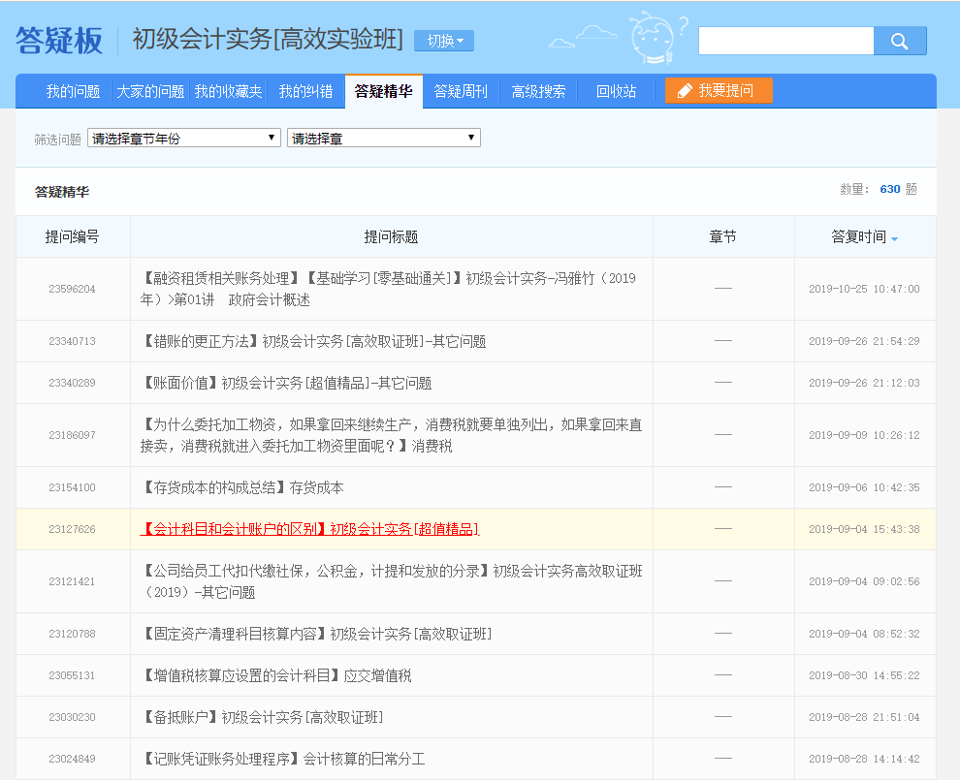Click inside the search input field
The image size is (960, 780).
pyautogui.click(x=785, y=40)
